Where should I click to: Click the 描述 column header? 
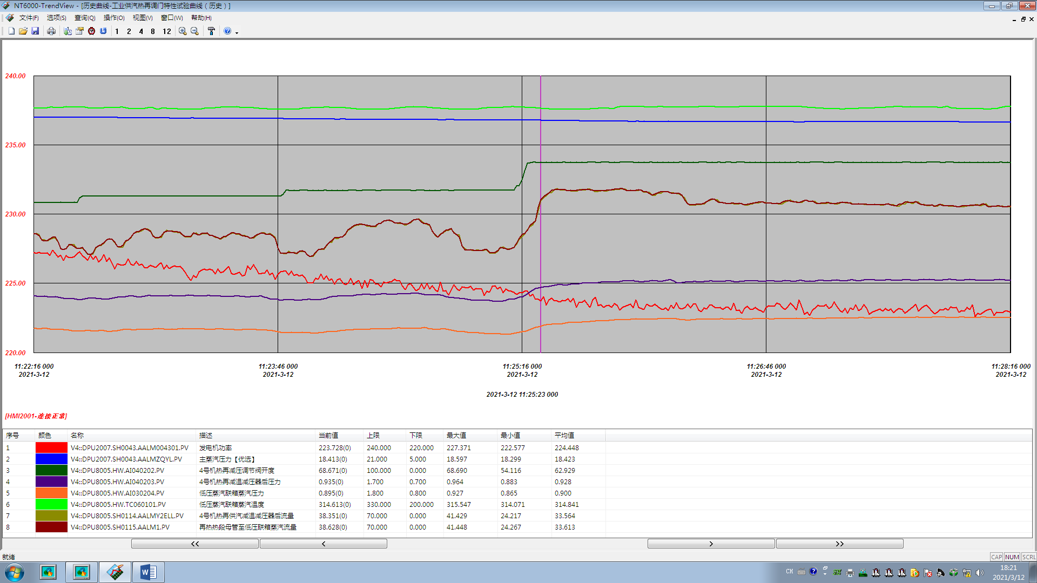(x=255, y=435)
